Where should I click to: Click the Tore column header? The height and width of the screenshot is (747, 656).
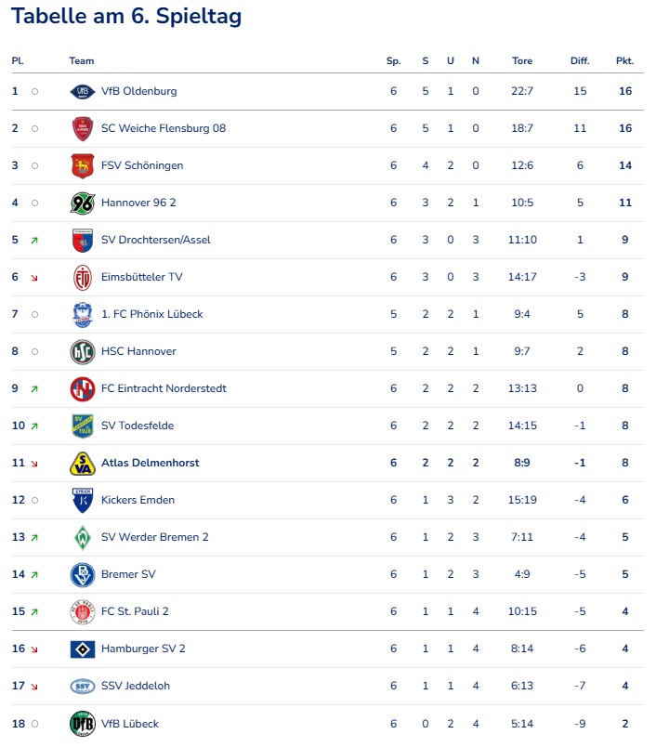pyautogui.click(x=522, y=61)
